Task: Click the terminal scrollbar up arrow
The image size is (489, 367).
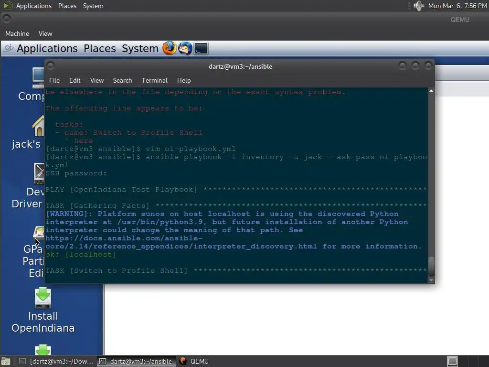Action: click(431, 91)
